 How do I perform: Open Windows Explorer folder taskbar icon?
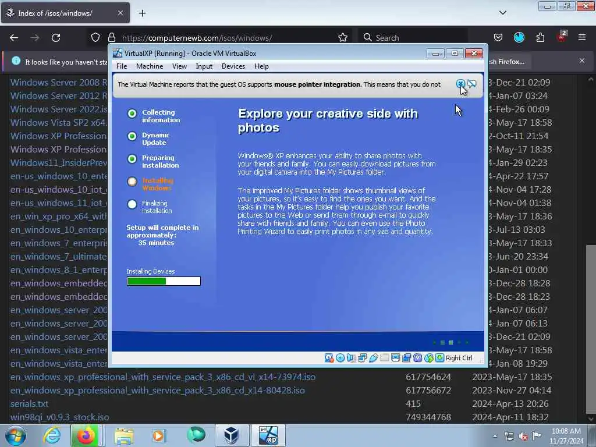pyautogui.click(x=124, y=435)
